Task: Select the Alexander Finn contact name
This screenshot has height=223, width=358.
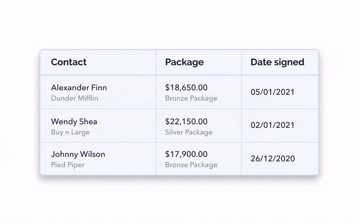Action: (x=79, y=88)
